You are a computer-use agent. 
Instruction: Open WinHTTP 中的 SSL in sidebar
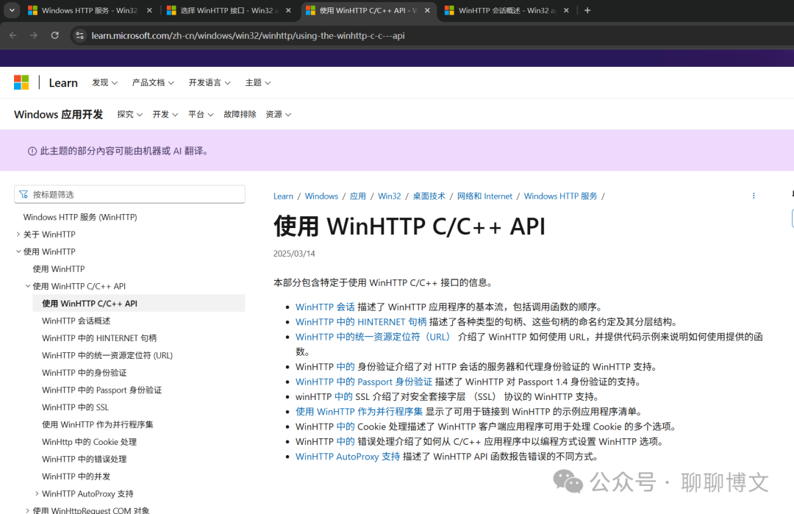click(x=76, y=407)
